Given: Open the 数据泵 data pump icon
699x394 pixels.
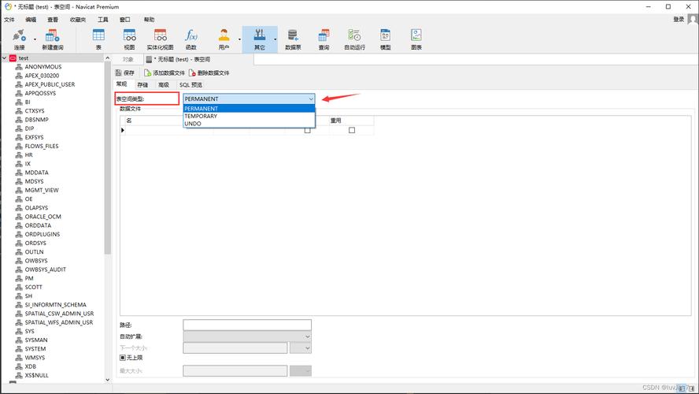Looking at the screenshot, I should (x=293, y=35).
